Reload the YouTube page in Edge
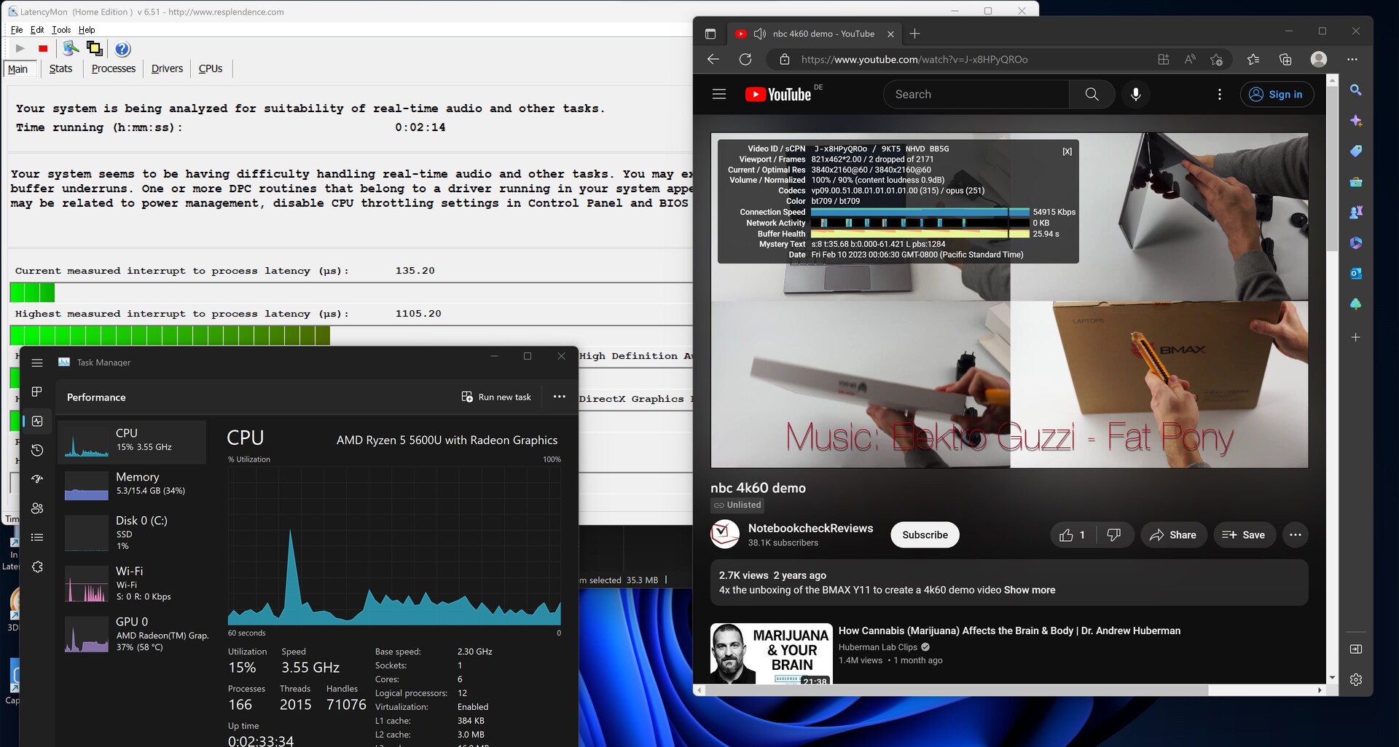Image resolution: width=1399 pixels, height=747 pixels. tap(745, 60)
